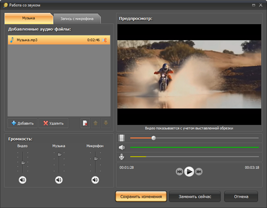Click the Отмена button

coord(241,197)
